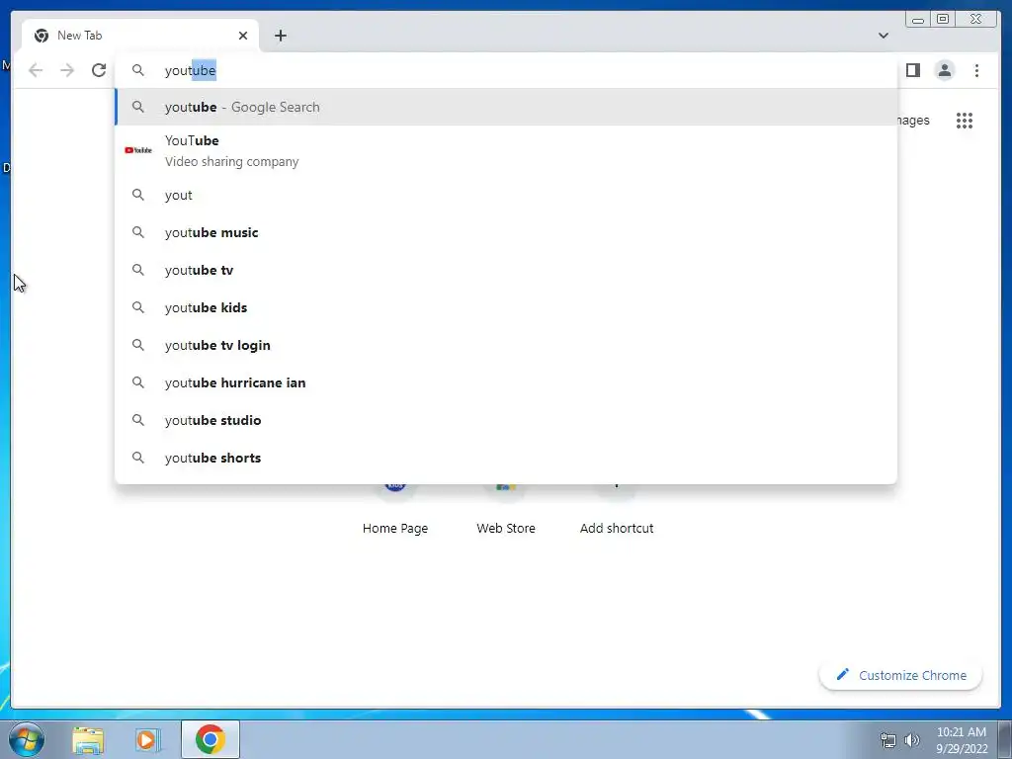Screen dimensions: 1012x759
Task: Open the volume speaker tray icon
Action: pyautogui.click(x=912, y=741)
